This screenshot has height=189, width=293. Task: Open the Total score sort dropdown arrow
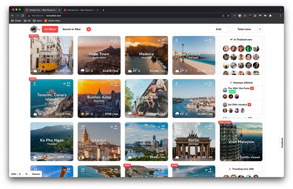coord(260,29)
